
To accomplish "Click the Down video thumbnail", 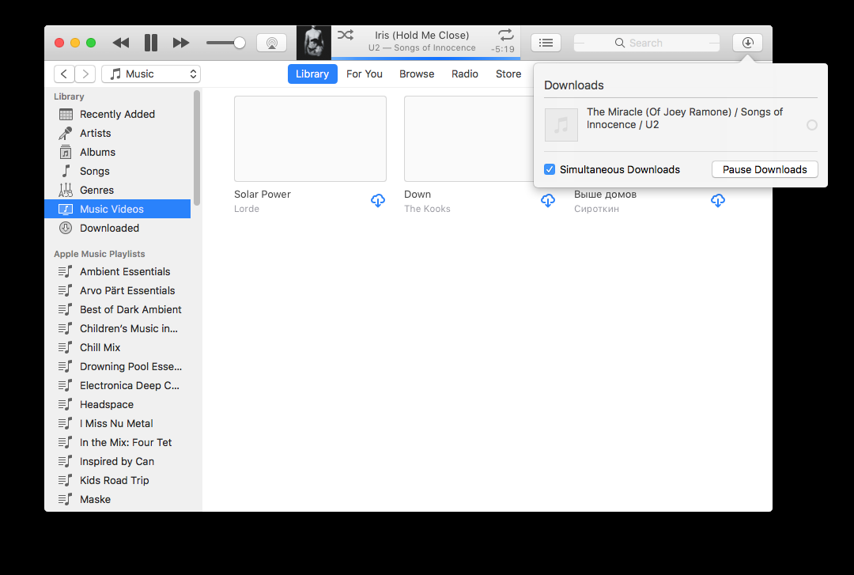I will pos(469,139).
